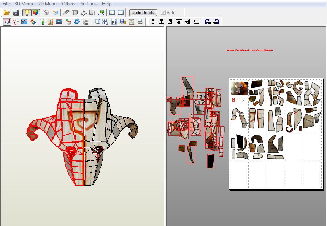Open the Help menu
This screenshot has height=226, width=327.
[106, 4]
